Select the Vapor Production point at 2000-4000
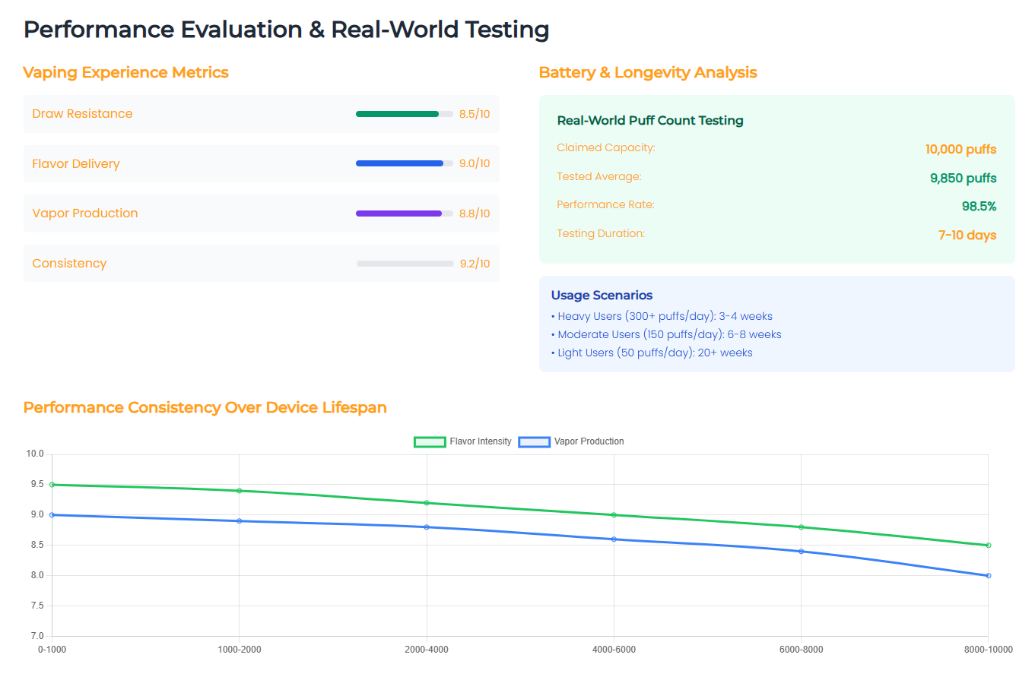 427,527
